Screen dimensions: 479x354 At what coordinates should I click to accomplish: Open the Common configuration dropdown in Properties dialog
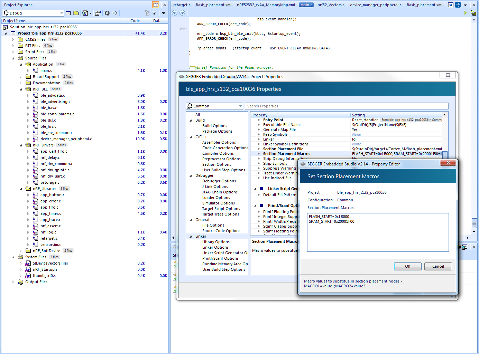(x=240, y=106)
